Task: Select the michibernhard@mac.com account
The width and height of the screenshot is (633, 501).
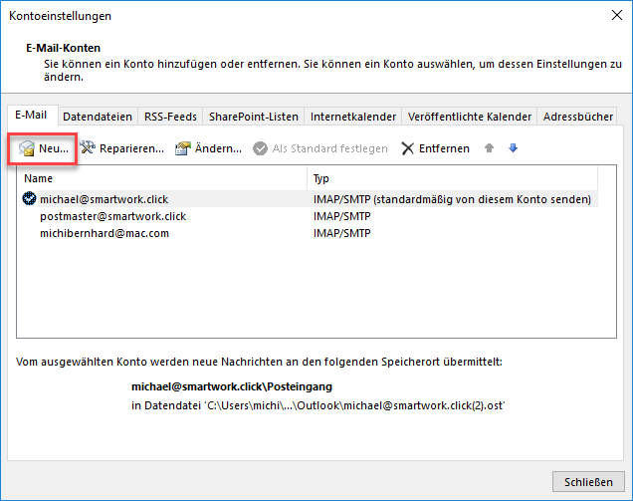Action: click(x=104, y=233)
